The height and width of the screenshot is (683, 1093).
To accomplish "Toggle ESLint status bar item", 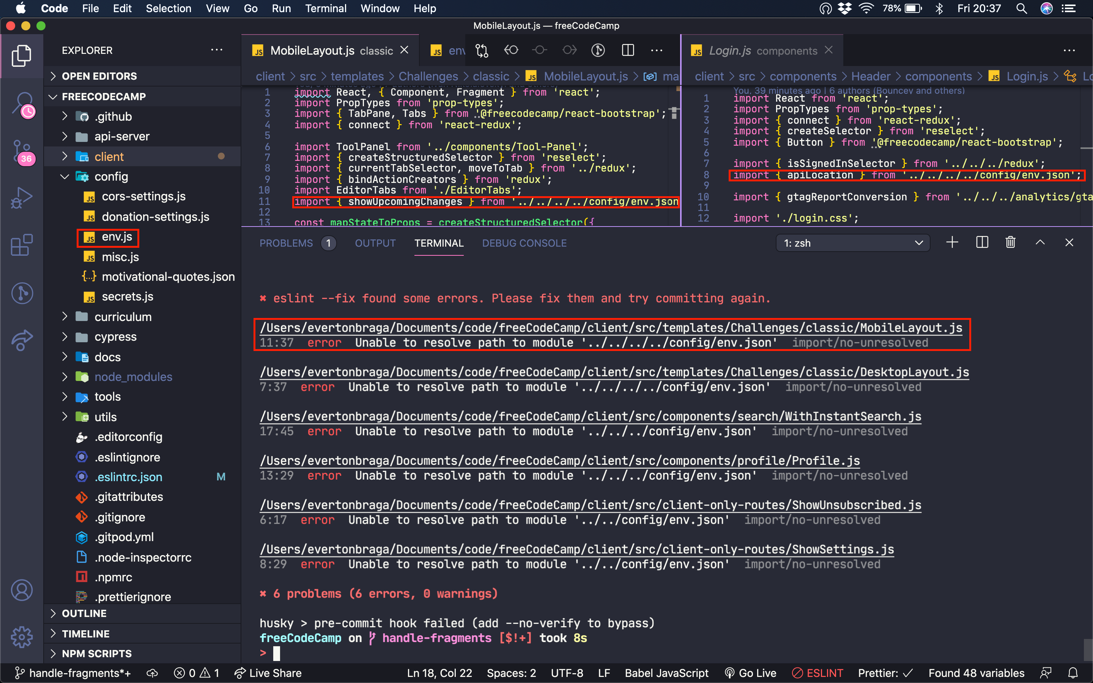I will pyautogui.click(x=817, y=673).
